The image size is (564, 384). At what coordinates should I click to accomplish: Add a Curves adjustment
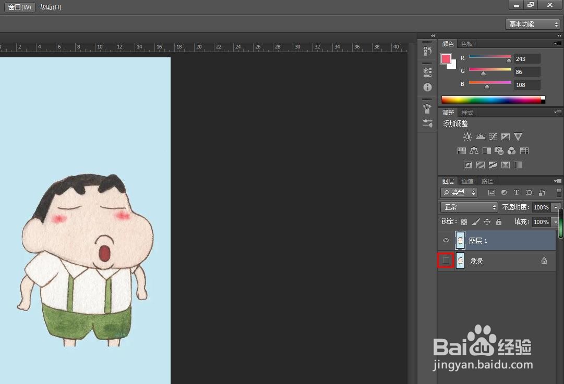[493, 137]
